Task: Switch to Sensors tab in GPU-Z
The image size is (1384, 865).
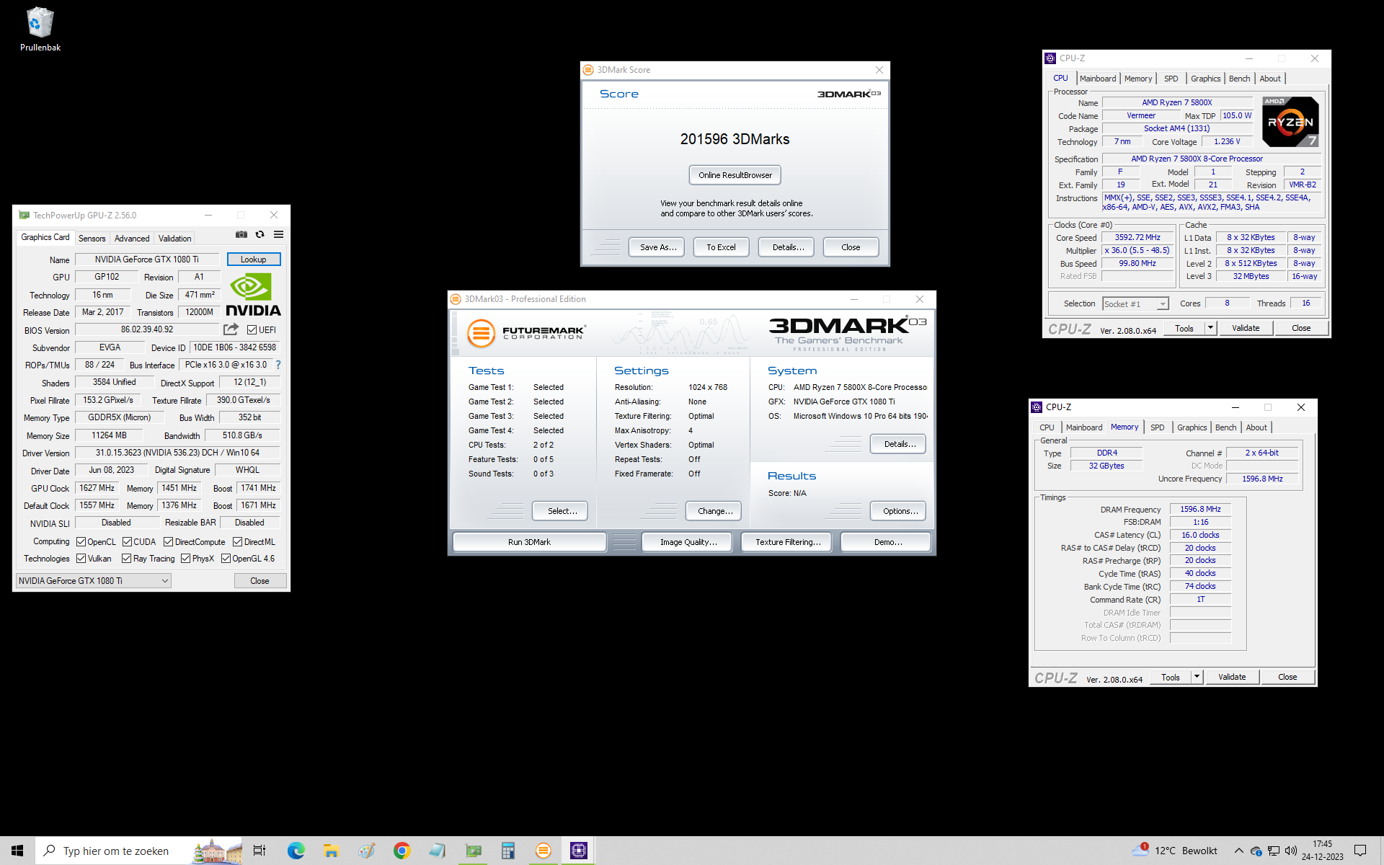Action: point(92,239)
